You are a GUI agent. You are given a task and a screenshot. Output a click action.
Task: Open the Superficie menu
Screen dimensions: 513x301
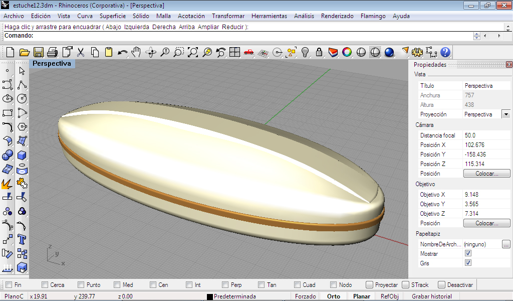(x=113, y=16)
